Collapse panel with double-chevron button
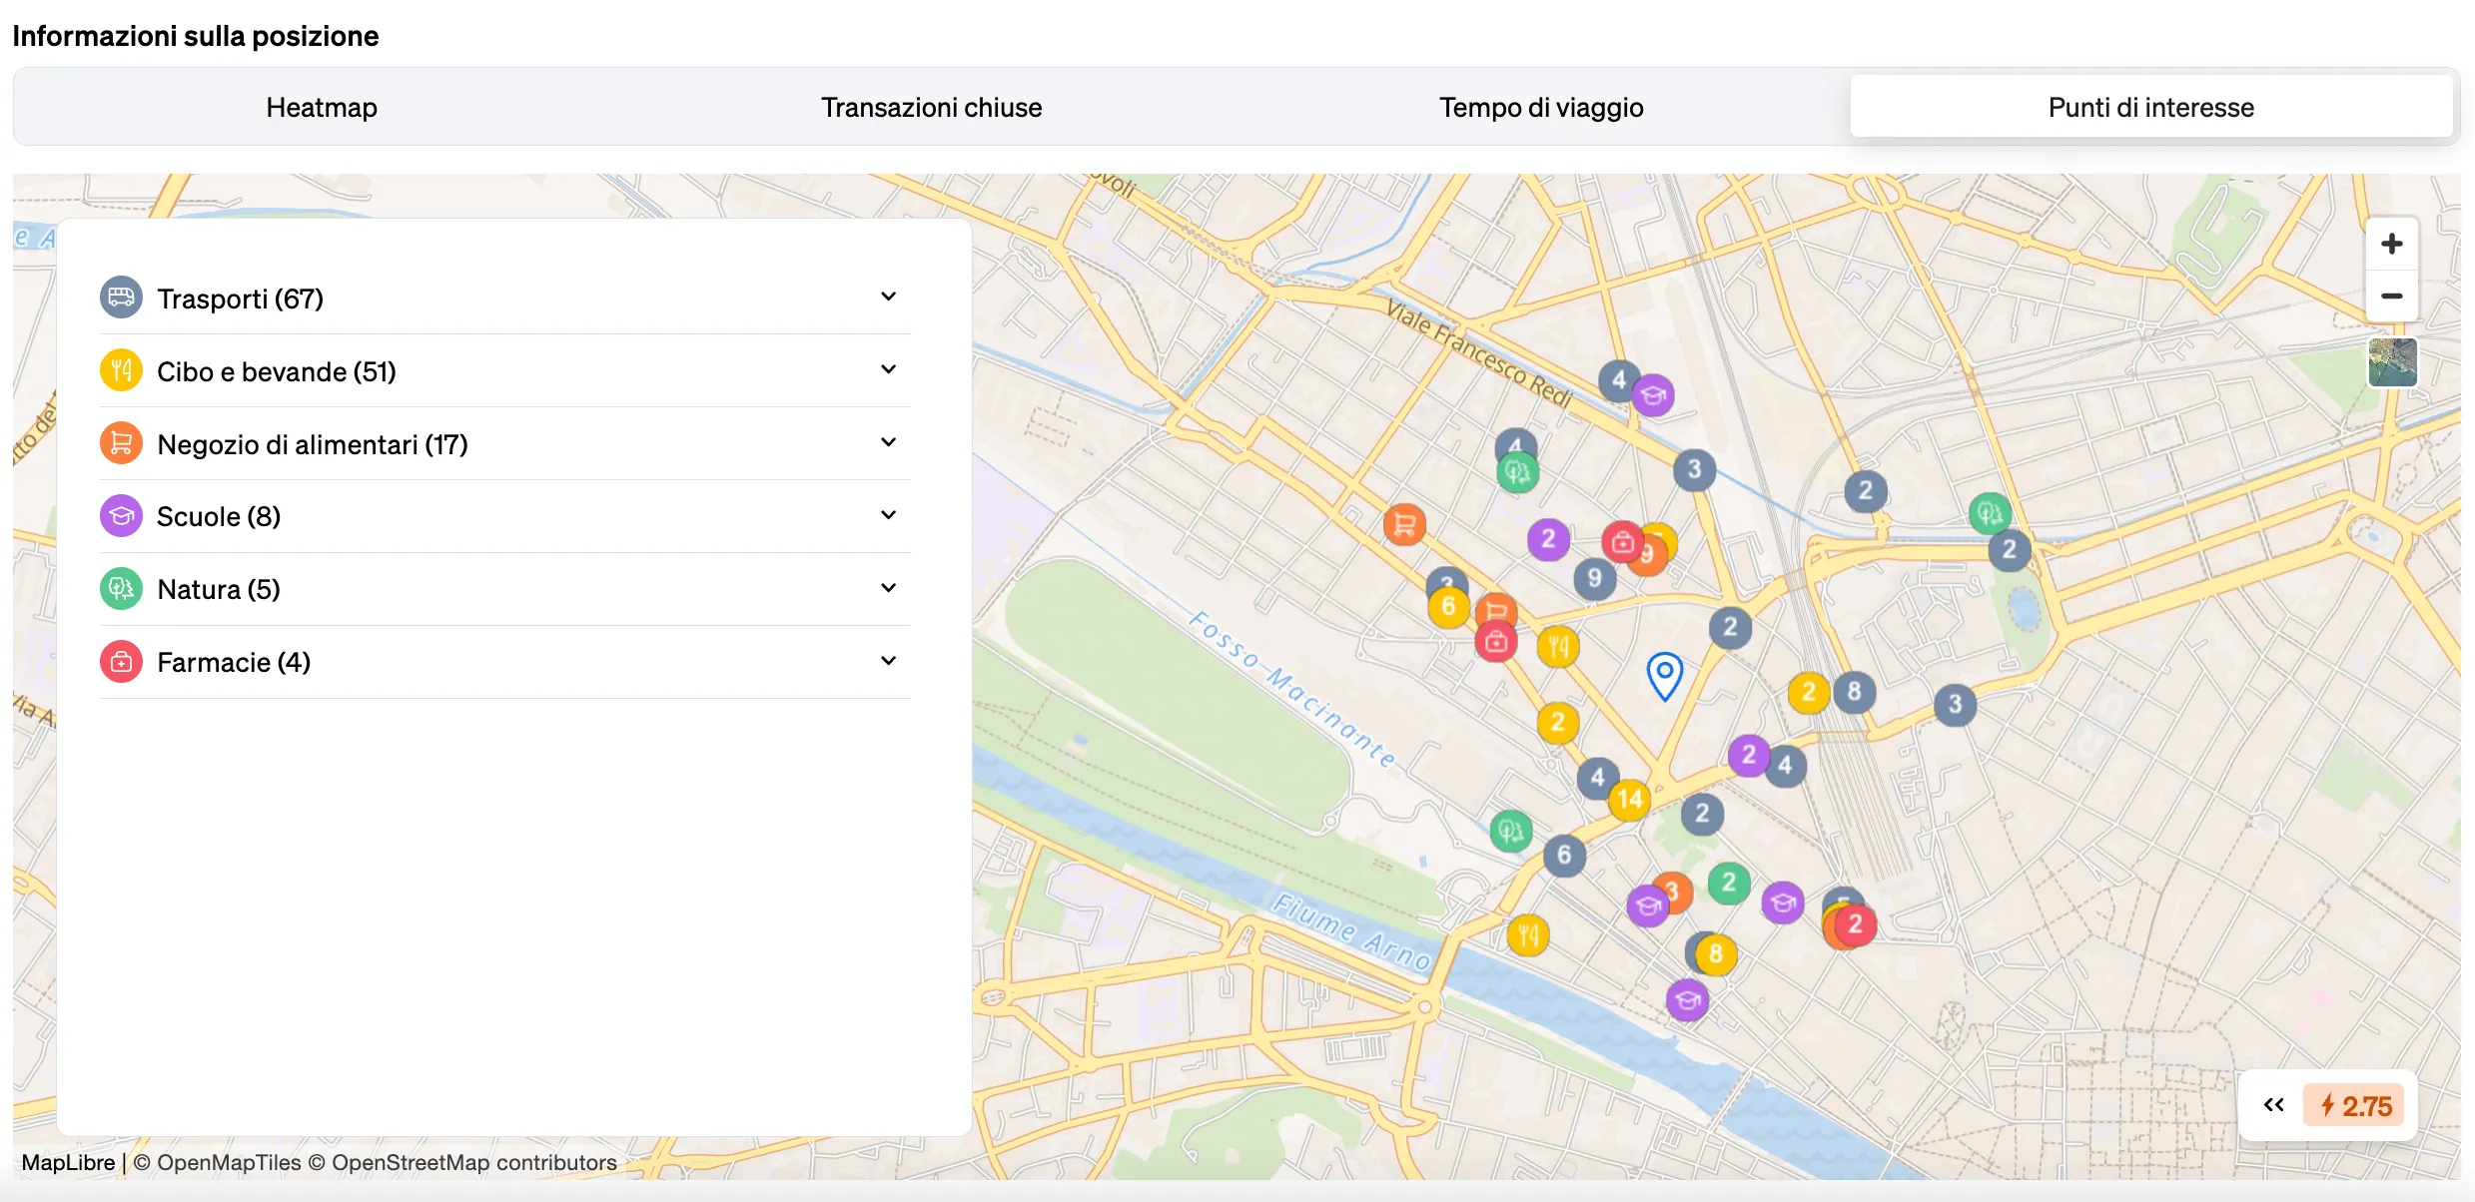The width and height of the screenshot is (2475, 1202). point(2273,1105)
